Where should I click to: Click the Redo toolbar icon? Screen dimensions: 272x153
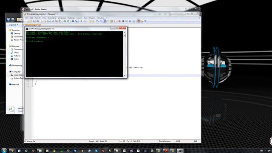68,21
